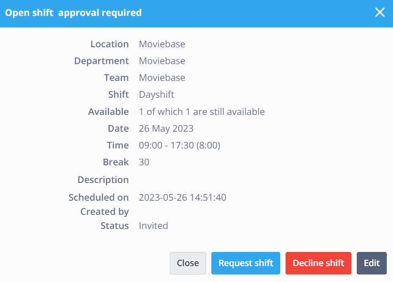Click the Close button
The image size is (393, 282).
point(188,263)
